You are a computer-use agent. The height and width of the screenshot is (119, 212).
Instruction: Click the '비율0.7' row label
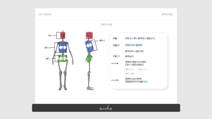point(116,45)
